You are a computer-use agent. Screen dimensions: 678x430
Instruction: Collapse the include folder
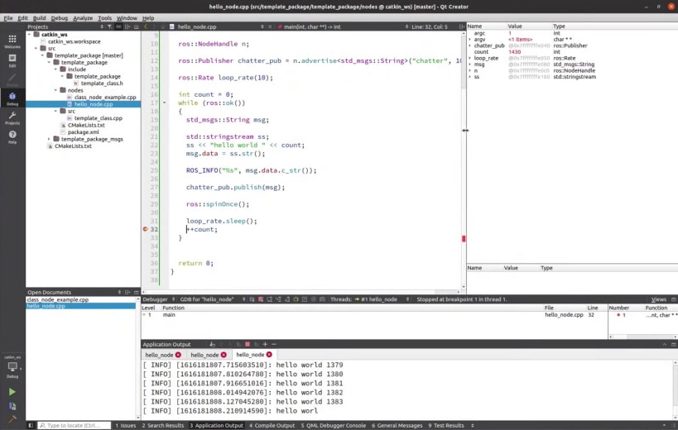[55, 69]
